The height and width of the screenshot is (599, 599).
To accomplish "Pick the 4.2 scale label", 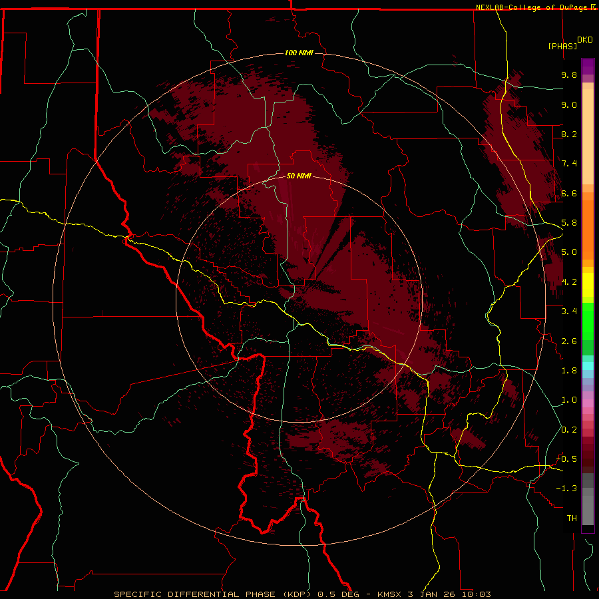I will [569, 282].
